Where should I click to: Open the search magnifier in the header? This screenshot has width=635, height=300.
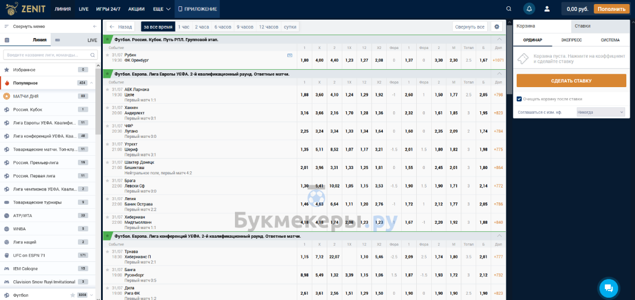click(x=509, y=9)
